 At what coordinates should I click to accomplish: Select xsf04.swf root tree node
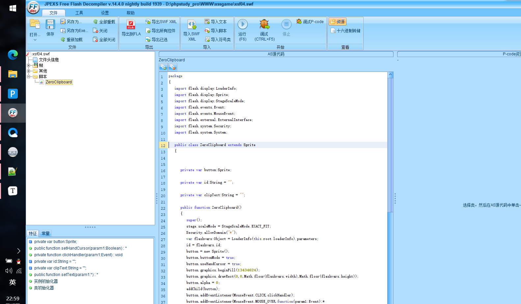[x=41, y=54]
